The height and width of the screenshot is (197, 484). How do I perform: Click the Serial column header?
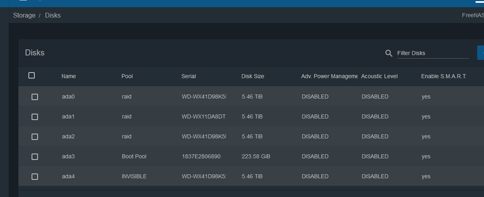click(x=189, y=76)
